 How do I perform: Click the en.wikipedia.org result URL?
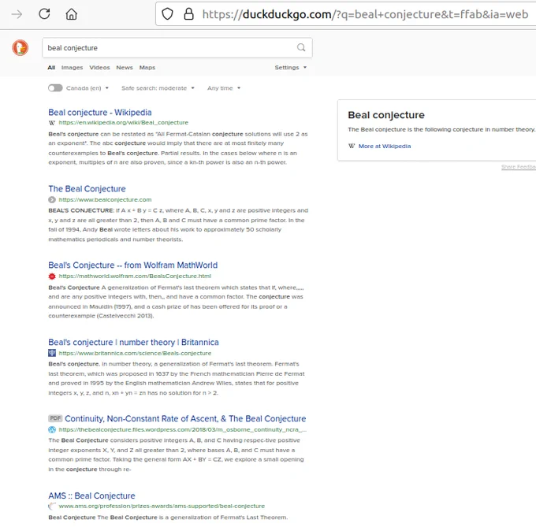(x=124, y=123)
